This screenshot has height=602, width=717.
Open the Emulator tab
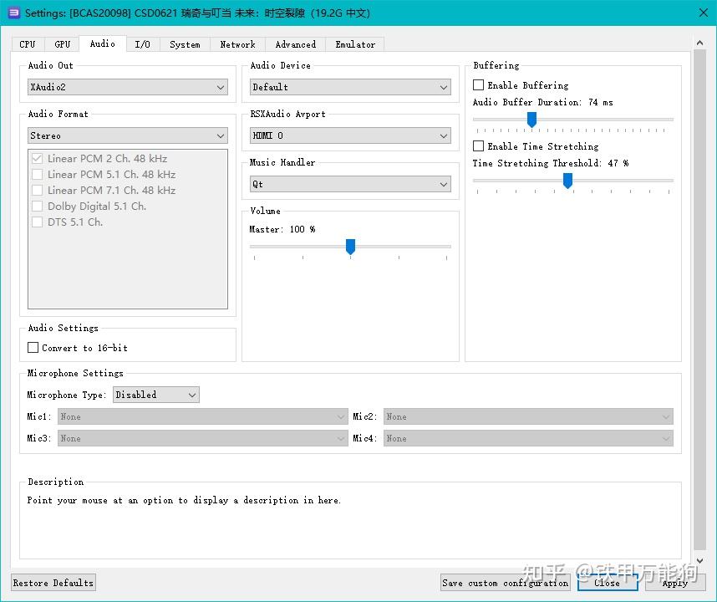tap(355, 44)
